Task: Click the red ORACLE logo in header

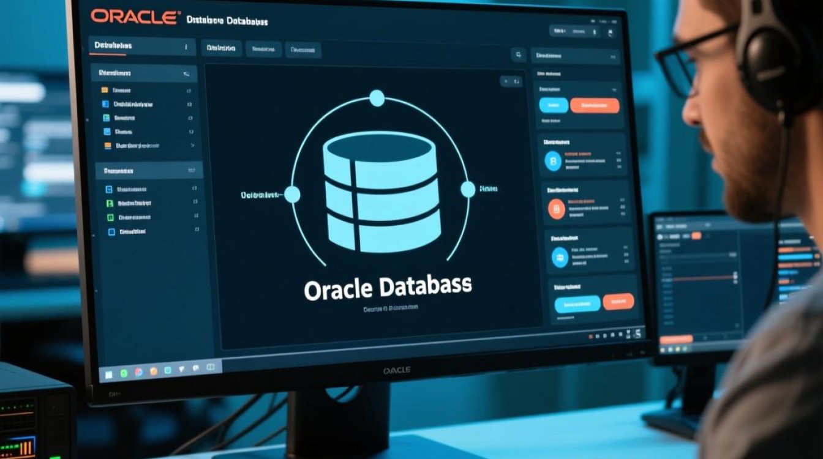Action: [135, 17]
